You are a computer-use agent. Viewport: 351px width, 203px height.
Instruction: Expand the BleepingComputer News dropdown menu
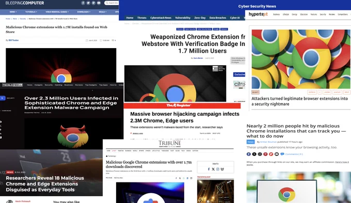tap(13, 12)
